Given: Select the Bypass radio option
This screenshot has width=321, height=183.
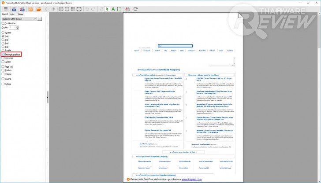Looking at the screenshot, I should click(x=3, y=33).
